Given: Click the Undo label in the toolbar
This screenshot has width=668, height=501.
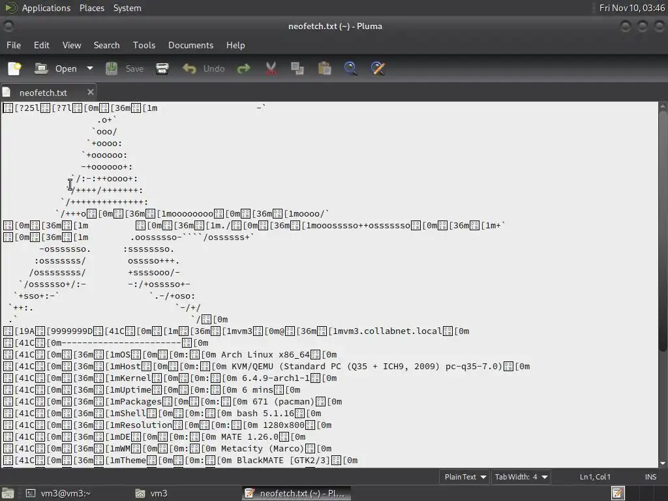Looking at the screenshot, I should [x=214, y=68].
